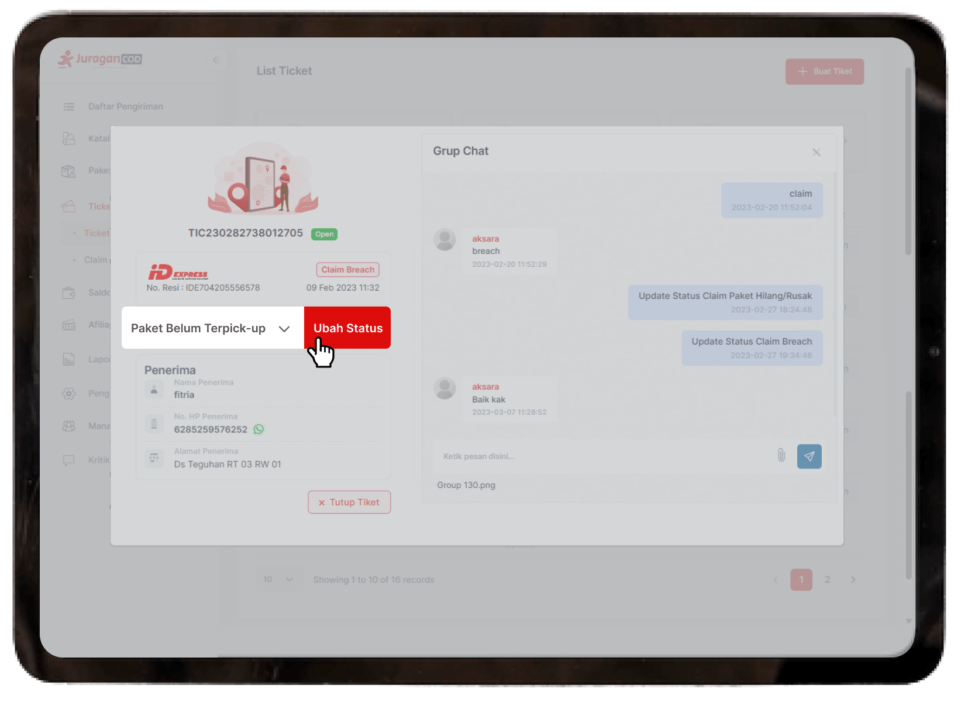
Task: Click the Daftar Pengiriman list icon
Action: click(x=69, y=106)
